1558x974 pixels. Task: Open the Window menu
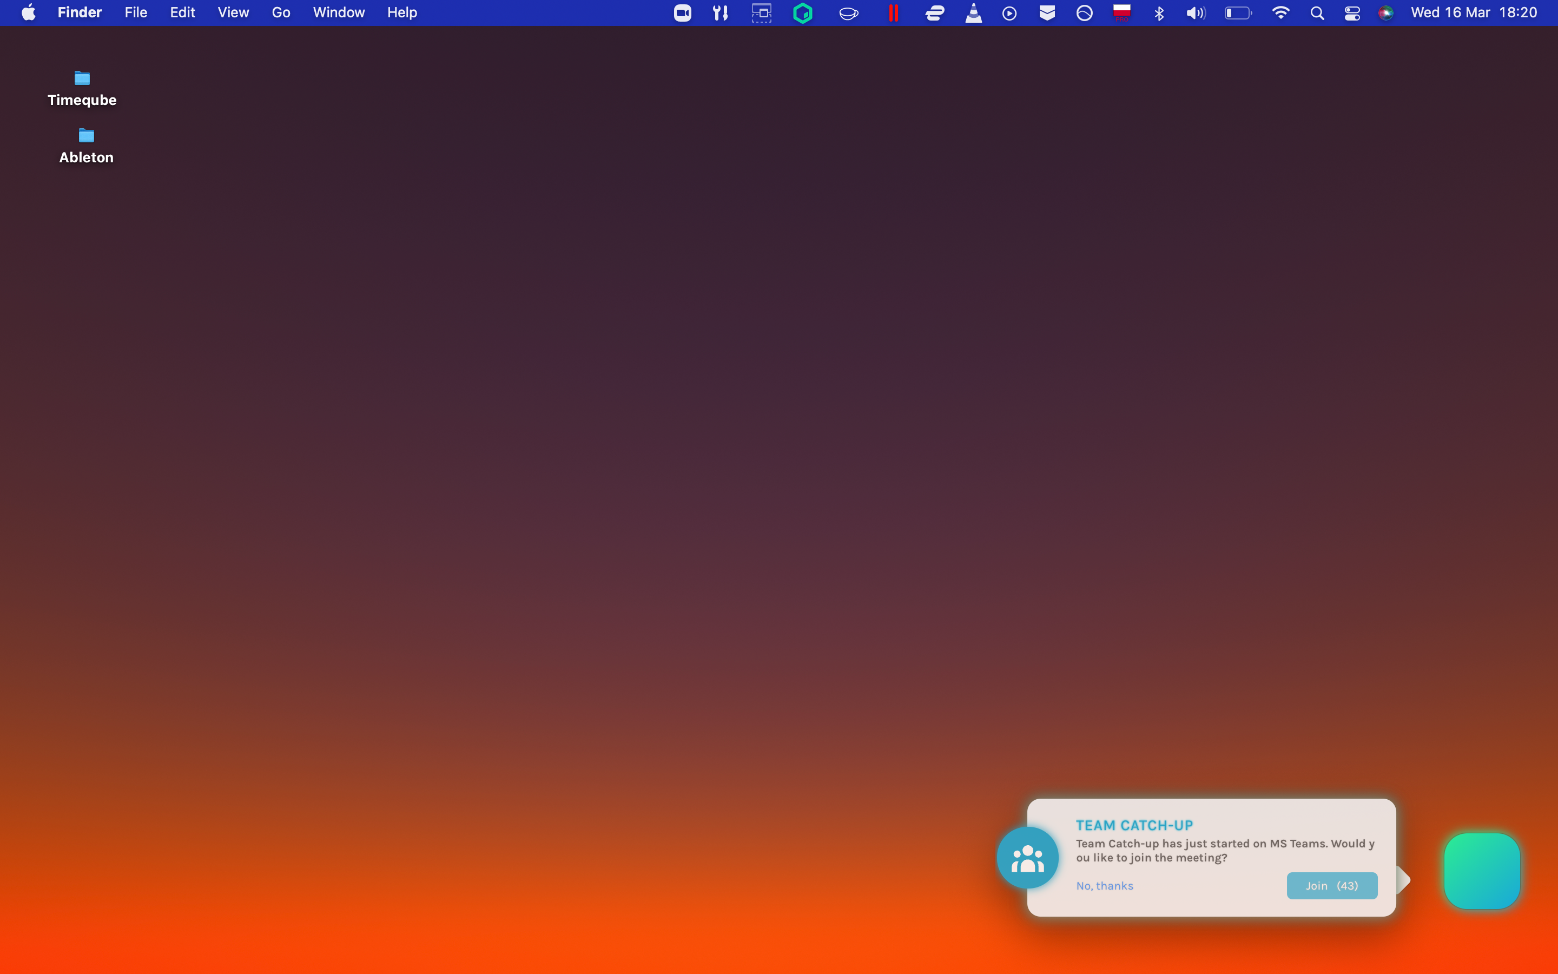[339, 13]
